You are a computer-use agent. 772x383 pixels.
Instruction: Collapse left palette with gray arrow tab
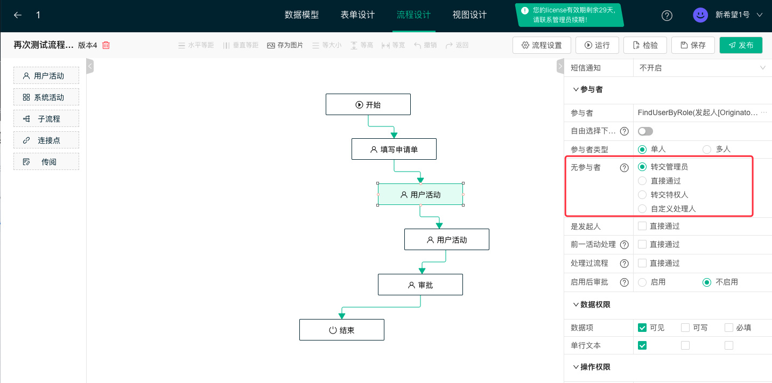(90, 66)
